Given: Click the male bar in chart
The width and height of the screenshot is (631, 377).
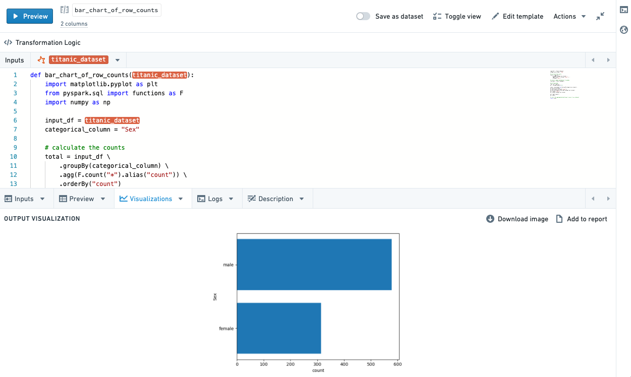Looking at the screenshot, I should pyautogui.click(x=314, y=265).
